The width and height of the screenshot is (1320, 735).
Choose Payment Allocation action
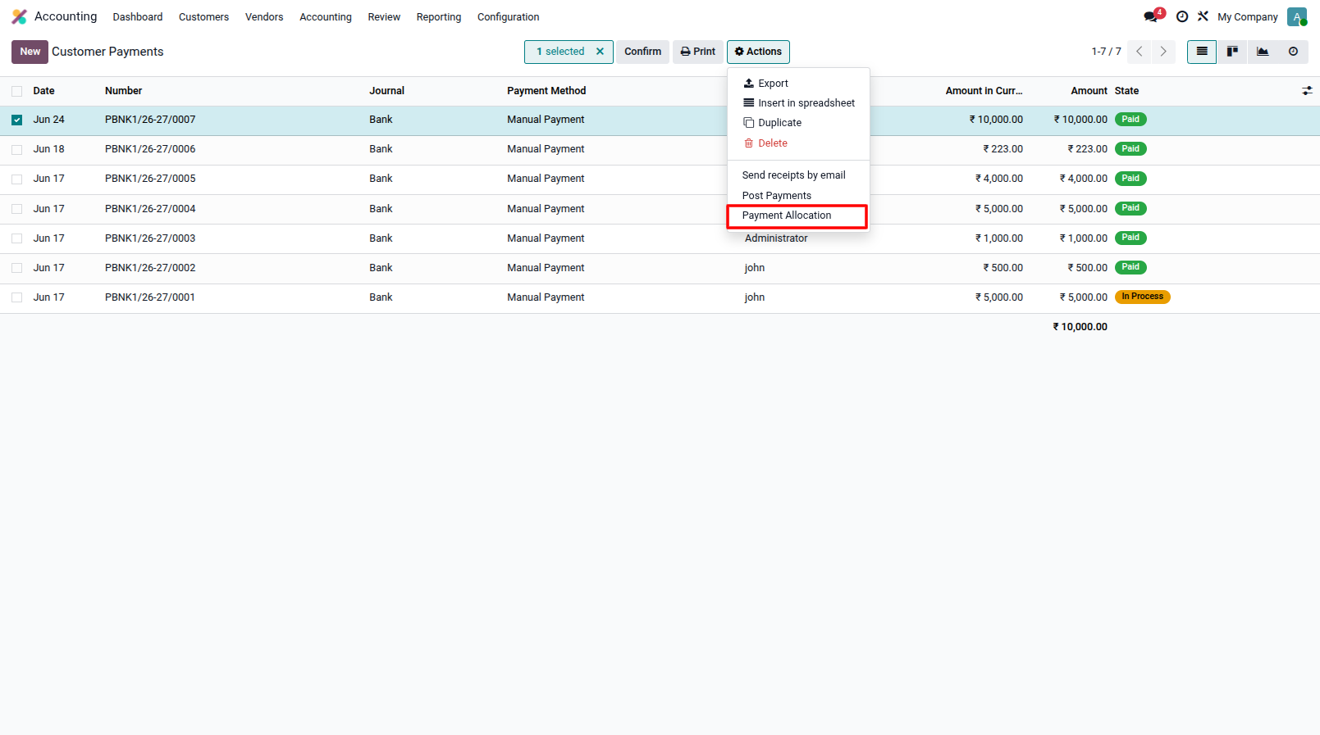pyautogui.click(x=797, y=216)
